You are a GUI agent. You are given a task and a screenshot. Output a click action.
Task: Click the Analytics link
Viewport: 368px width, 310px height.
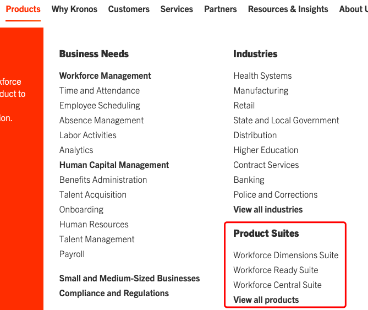[x=76, y=150]
